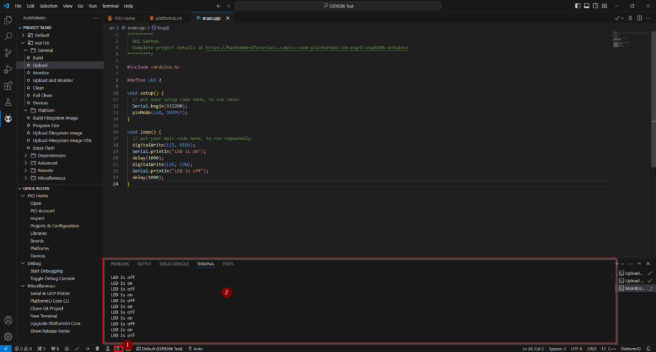The image size is (656, 352).
Task: Toggle Secondary Side Bar visibility
Action: tap(595, 6)
